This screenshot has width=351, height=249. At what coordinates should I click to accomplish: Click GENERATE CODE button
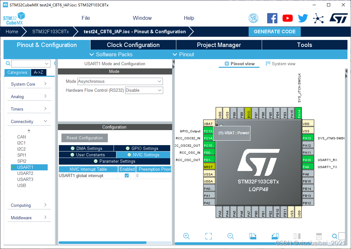[x=275, y=32]
